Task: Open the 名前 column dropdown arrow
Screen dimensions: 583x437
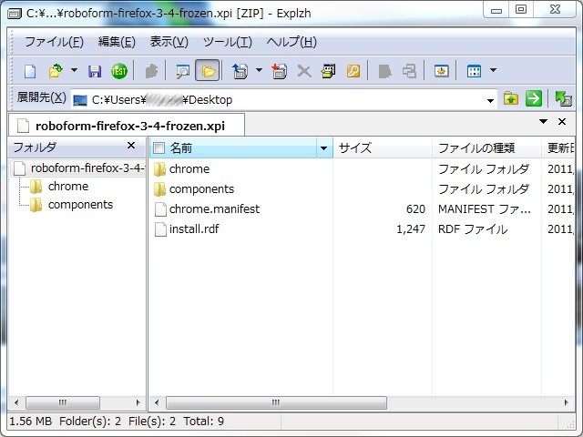Action: click(x=324, y=148)
